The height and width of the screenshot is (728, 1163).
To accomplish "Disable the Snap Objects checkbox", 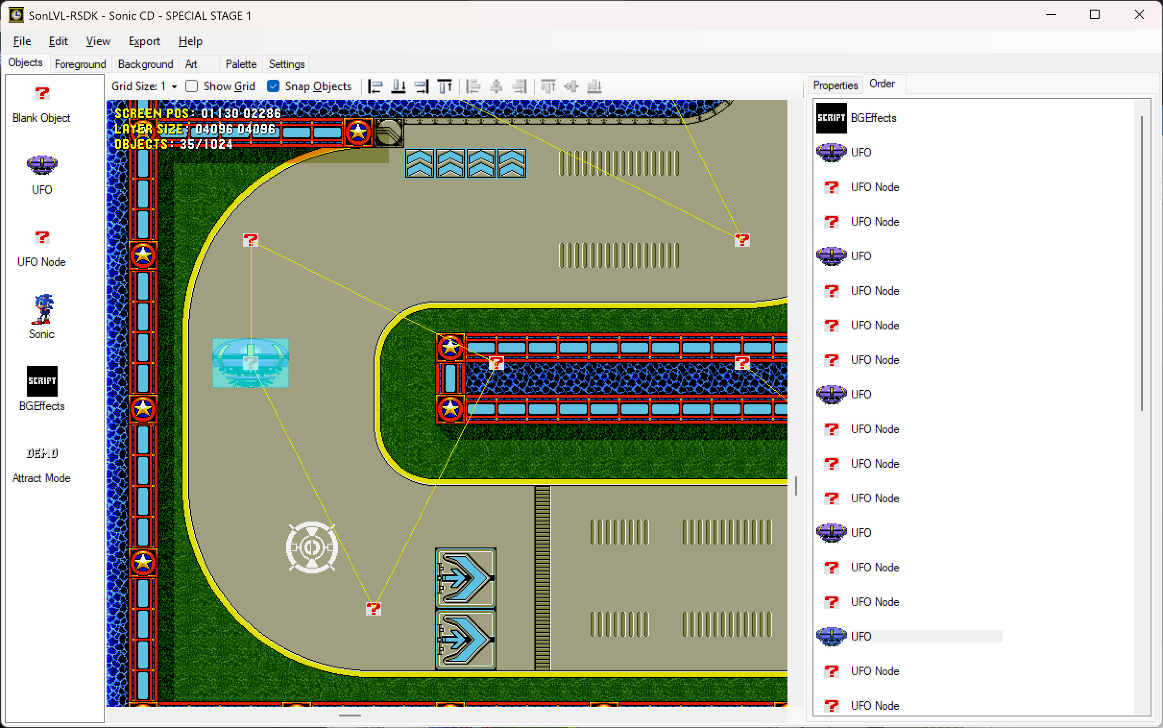I will click(273, 86).
